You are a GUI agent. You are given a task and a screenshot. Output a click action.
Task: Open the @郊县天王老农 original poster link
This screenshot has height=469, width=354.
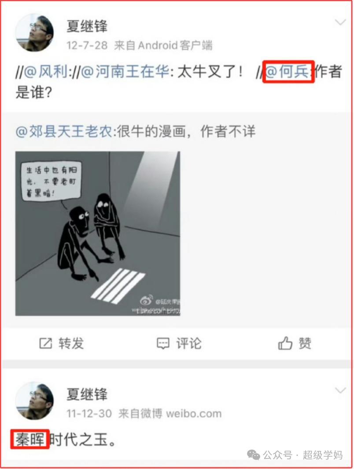tap(64, 131)
